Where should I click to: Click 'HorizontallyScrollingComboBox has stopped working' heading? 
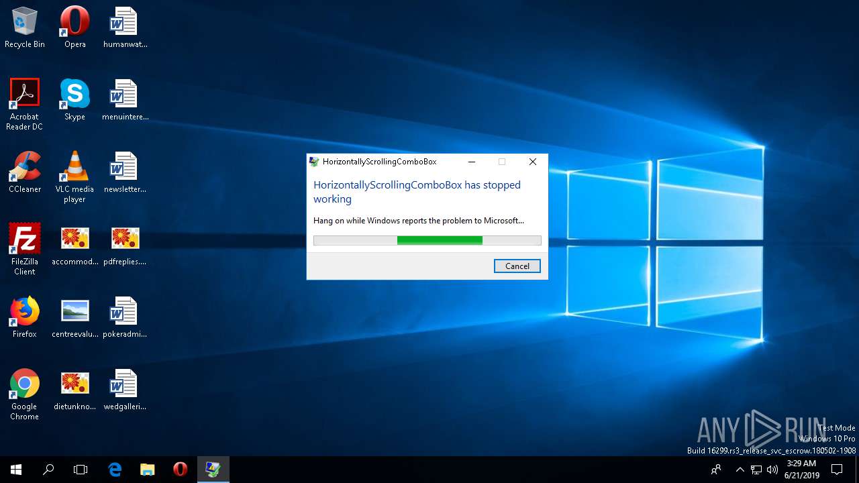tap(417, 192)
